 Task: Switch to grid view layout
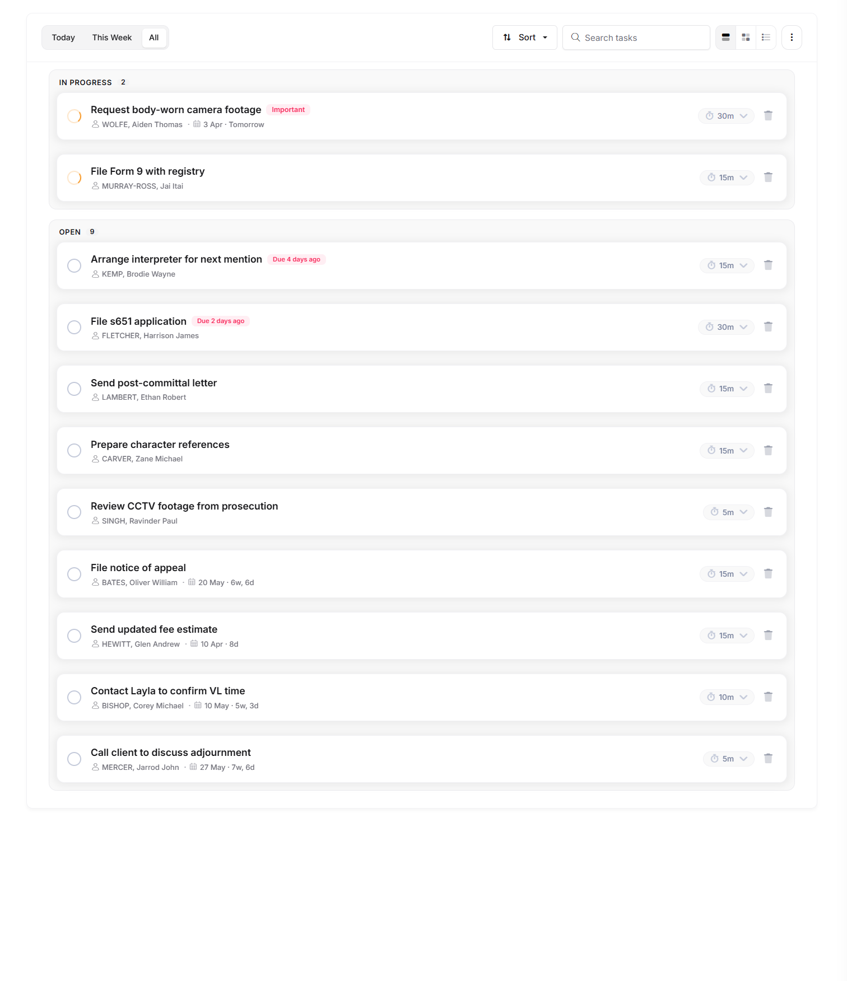point(746,37)
